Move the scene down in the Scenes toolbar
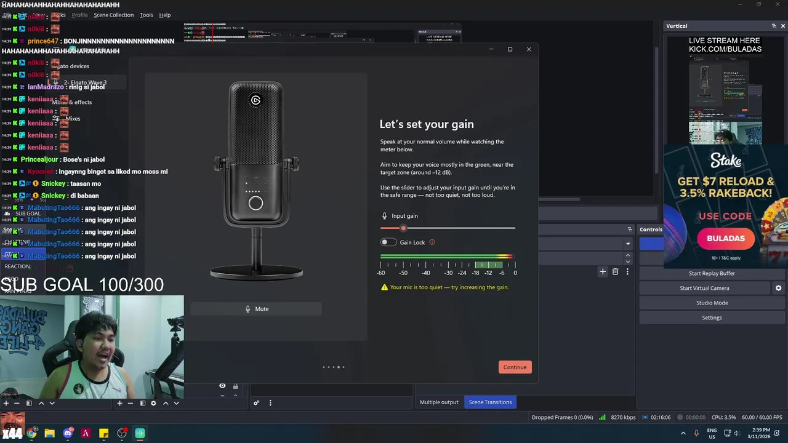The width and height of the screenshot is (788, 443). 52,403
